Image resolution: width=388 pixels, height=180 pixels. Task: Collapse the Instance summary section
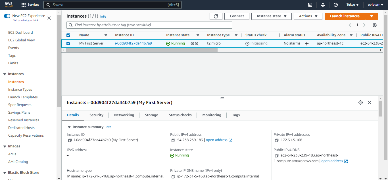[x=69, y=127]
